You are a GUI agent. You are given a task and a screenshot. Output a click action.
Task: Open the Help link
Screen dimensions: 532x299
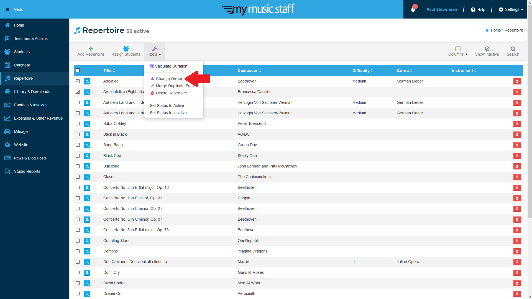(478, 10)
